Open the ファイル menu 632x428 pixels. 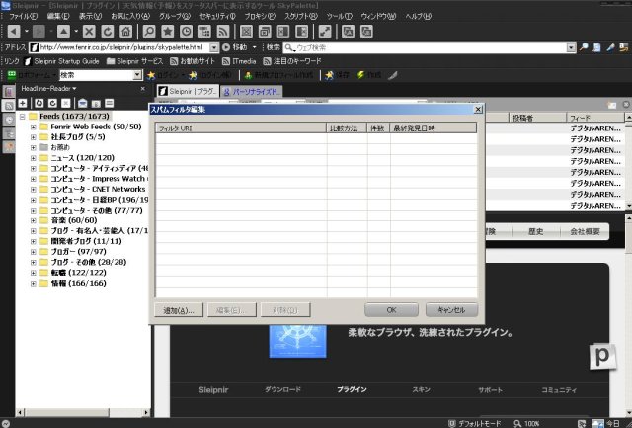23,16
